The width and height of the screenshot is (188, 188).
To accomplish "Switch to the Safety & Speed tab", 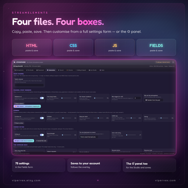I will pos(81,70).
